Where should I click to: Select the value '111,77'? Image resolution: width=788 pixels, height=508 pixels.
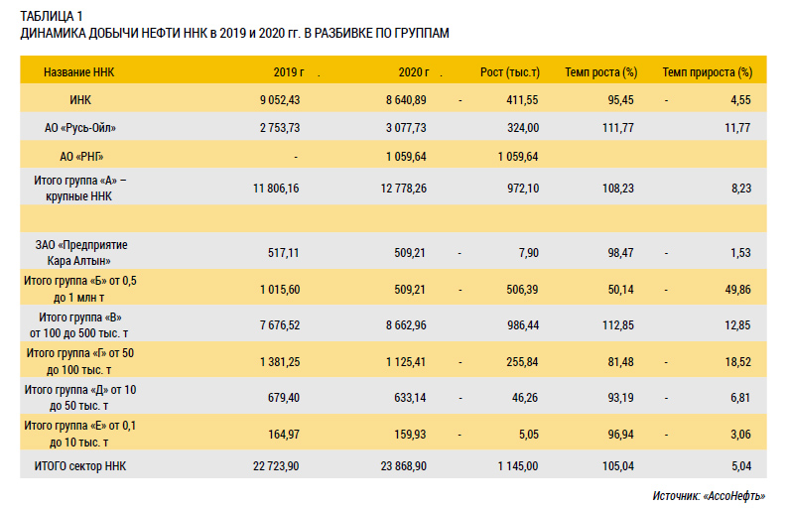pyautogui.click(x=618, y=128)
